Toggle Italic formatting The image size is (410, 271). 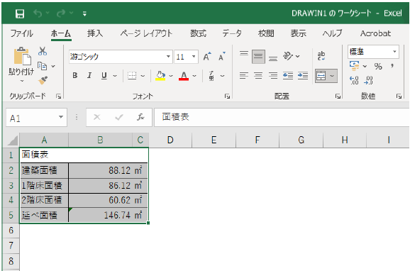[x=89, y=76]
